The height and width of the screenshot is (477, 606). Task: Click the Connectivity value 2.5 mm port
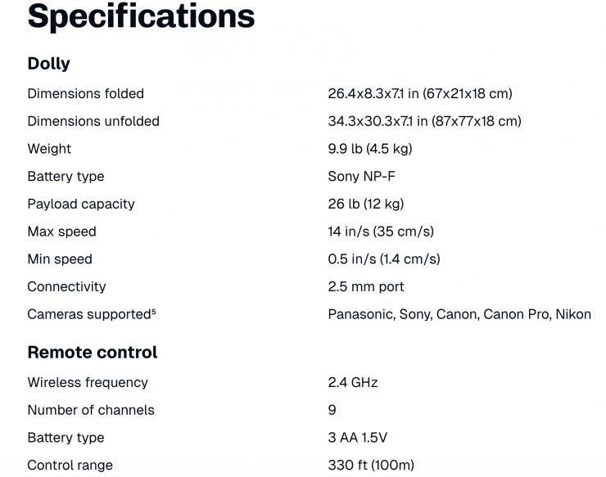(x=366, y=287)
